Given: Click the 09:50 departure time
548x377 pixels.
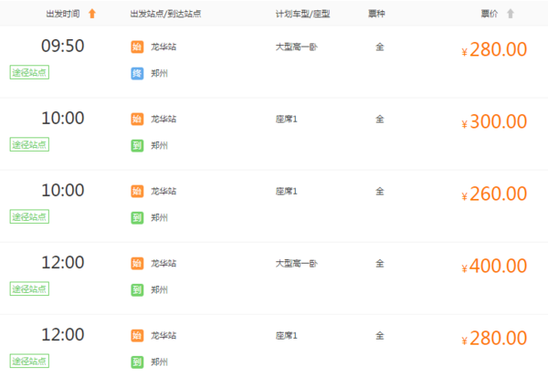Looking at the screenshot, I should tap(63, 46).
